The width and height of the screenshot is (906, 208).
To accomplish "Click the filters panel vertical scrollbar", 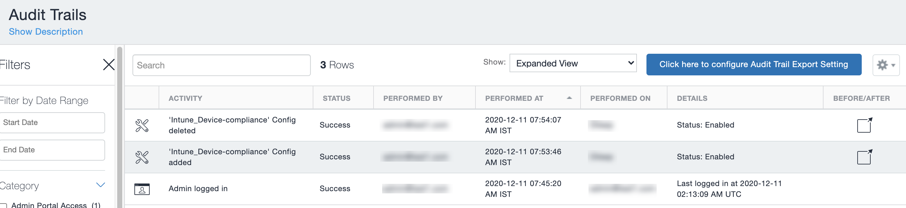I will (x=120, y=127).
